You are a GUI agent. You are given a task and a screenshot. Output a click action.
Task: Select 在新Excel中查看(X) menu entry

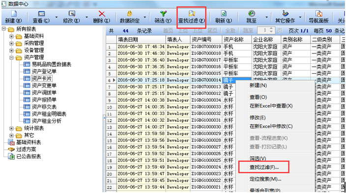coord(271,106)
